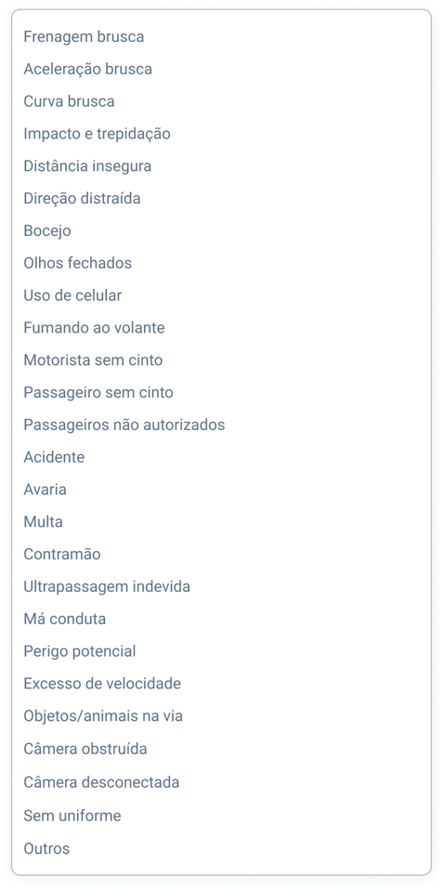
Task: Select Ultrapassagem indevida from the list
Action: pos(221,586)
